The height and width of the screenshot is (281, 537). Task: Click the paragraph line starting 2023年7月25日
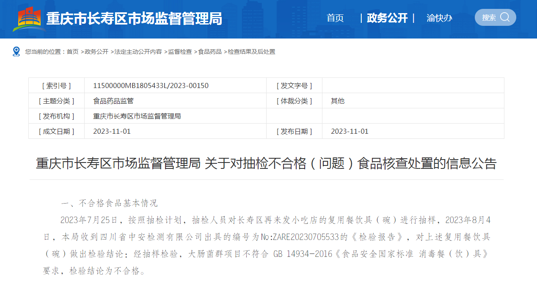tap(275, 220)
